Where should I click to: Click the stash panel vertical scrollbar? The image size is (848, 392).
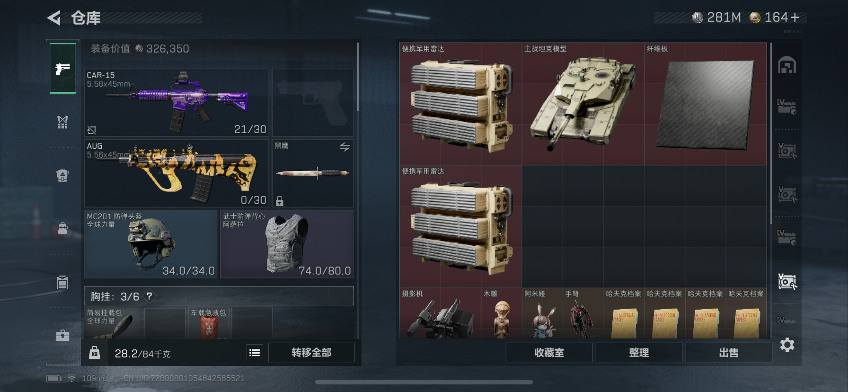(771, 133)
